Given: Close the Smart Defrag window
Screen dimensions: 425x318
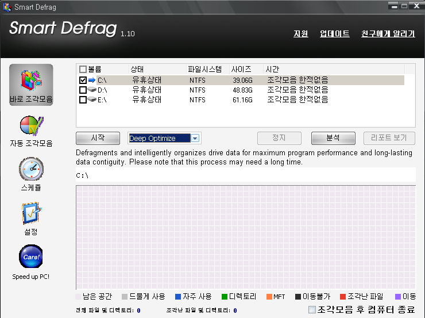Looking at the screenshot, I should click(416, 6).
